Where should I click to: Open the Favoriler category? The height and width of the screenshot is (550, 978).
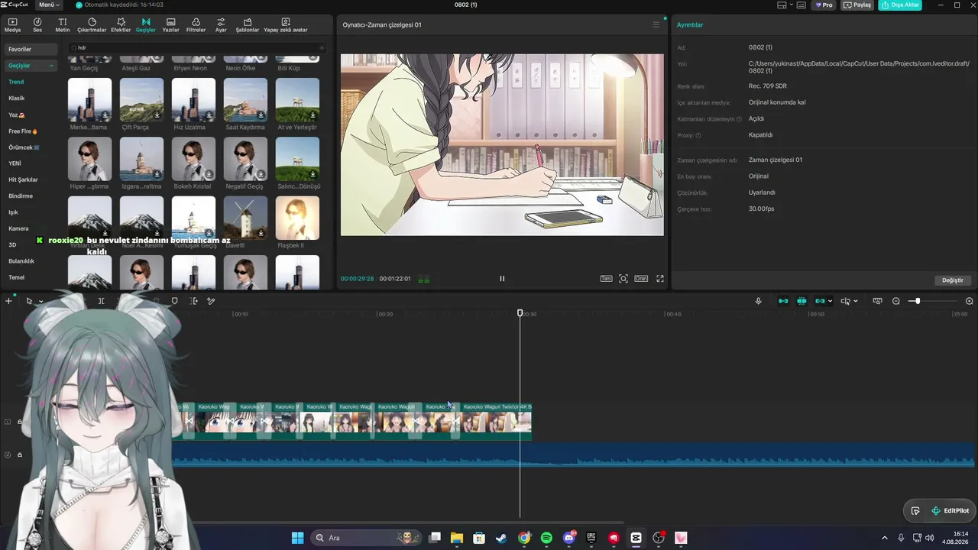tap(31, 49)
